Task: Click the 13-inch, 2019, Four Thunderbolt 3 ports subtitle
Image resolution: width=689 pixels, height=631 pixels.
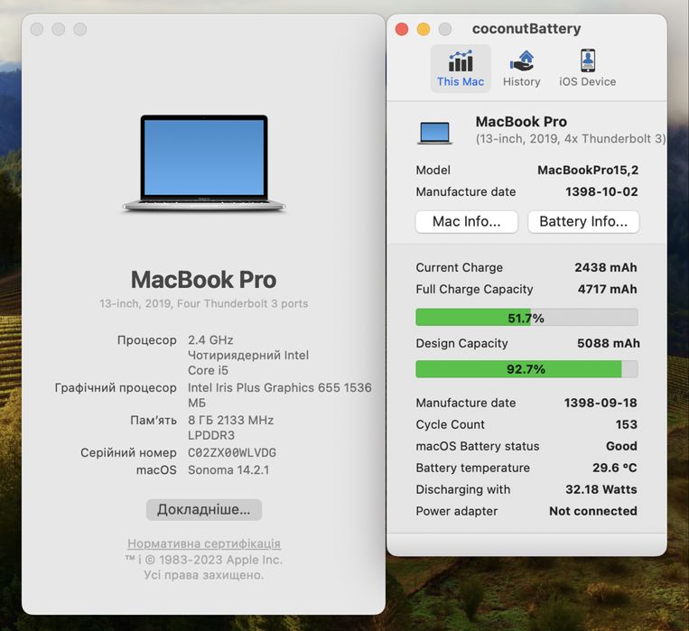Action: (204, 303)
